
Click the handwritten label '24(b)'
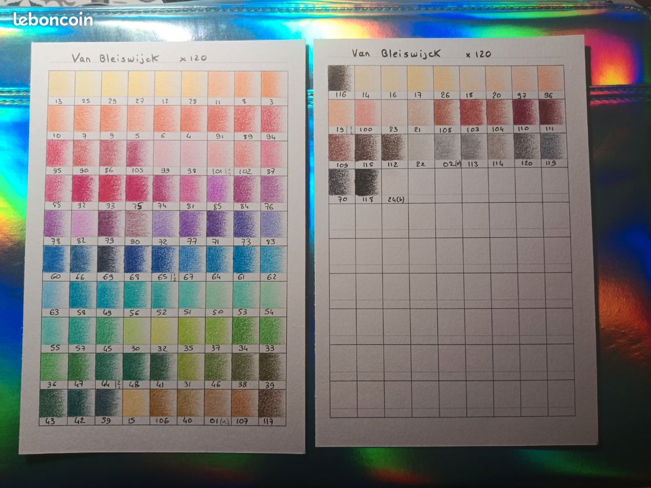pos(396,199)
